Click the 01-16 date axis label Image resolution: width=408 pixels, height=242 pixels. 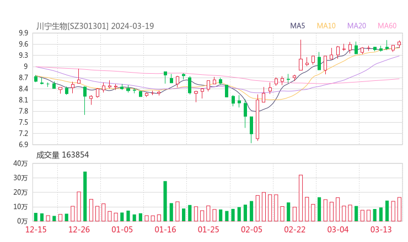tap(165, 229)
